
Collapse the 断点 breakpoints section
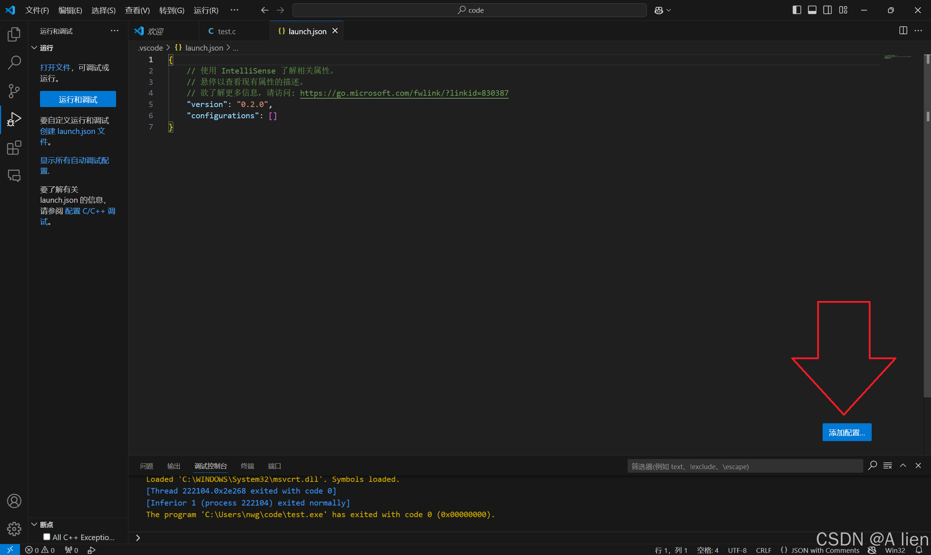(x=34, y=524)
